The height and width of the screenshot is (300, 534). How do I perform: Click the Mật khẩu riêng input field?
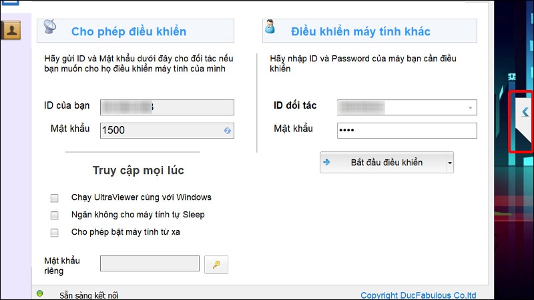150,264
